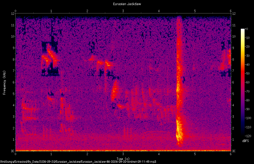Click the color scale gradient bar
The height and width of the screenshot is (164, 254).
(242, 82)
